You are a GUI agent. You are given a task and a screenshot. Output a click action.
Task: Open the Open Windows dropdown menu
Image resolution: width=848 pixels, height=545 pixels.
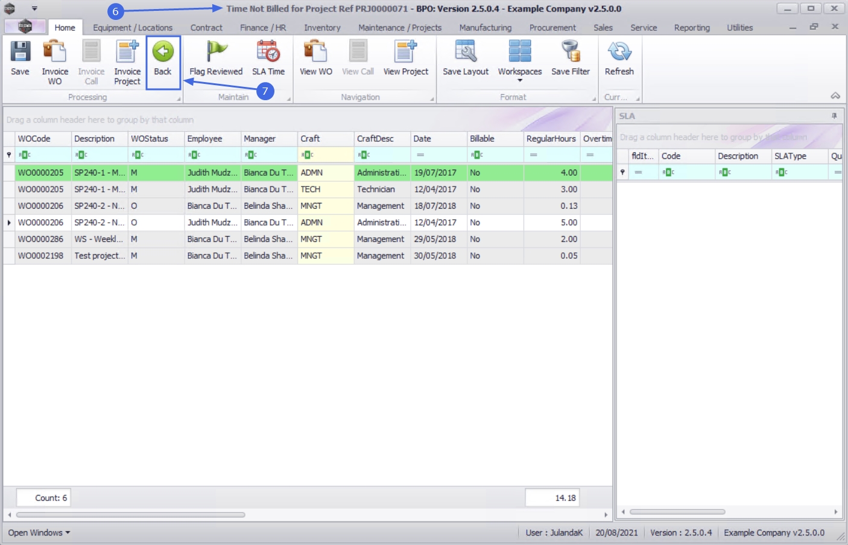click(39, 532)
